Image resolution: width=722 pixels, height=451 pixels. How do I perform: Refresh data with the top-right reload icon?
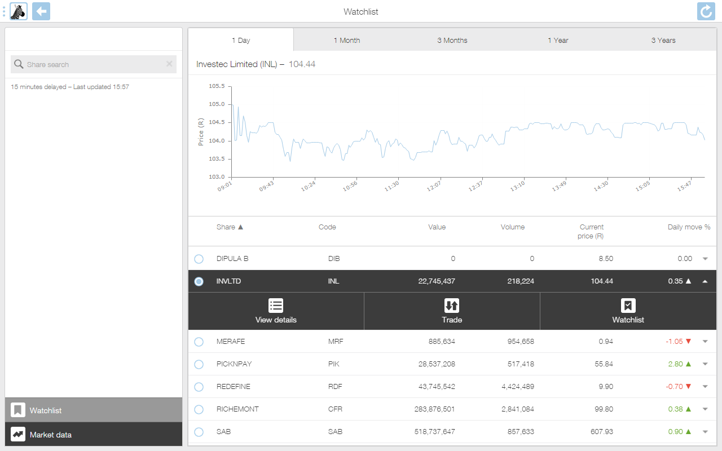click(706, 11)
